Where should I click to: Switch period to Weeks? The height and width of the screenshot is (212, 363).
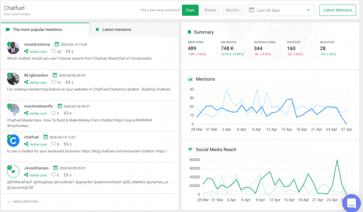210,10
